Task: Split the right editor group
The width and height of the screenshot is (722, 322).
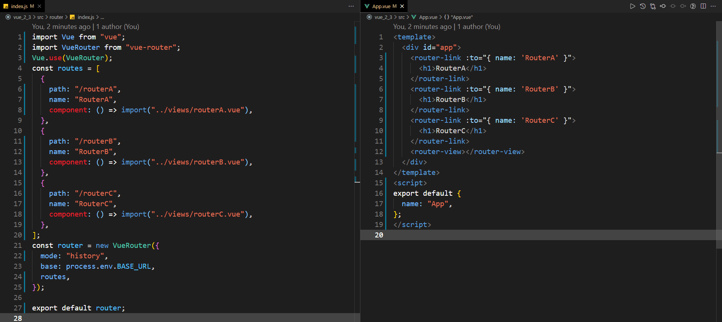Action: tap(703, 6)
